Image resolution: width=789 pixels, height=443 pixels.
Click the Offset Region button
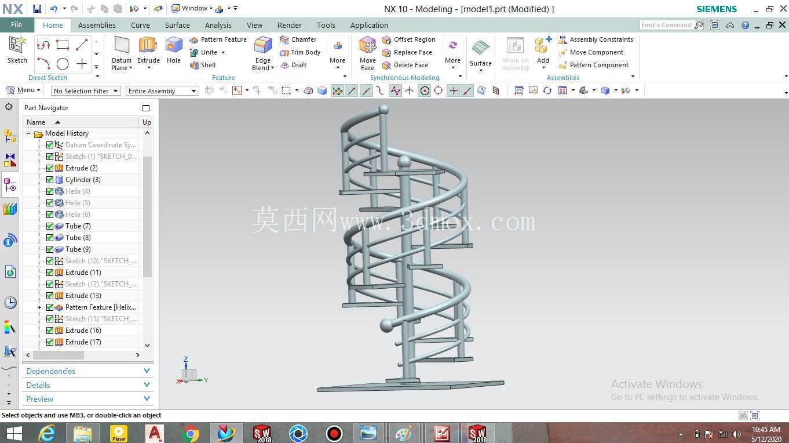coord(409,39)
